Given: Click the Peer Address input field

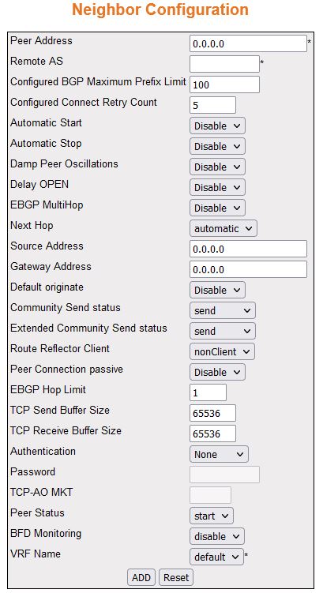Looking at the screenshot, I should pos(248,43).
